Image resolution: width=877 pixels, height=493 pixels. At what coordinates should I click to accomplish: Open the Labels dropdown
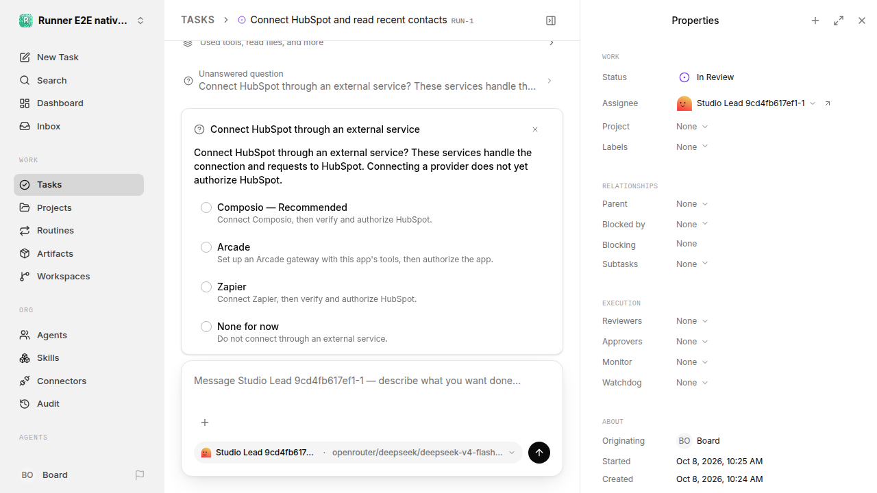(x=692, y=147)
